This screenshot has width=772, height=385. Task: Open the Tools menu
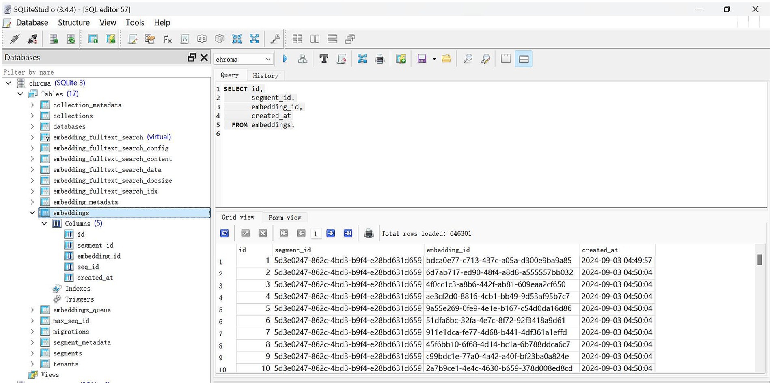point(135,23)
